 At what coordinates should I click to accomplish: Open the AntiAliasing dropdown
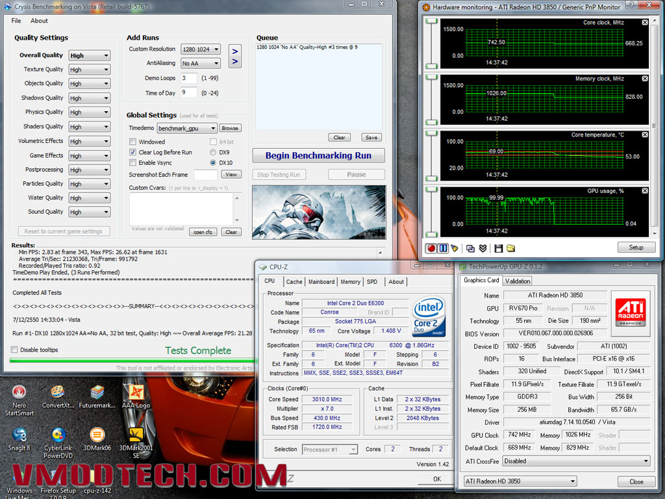201,63
